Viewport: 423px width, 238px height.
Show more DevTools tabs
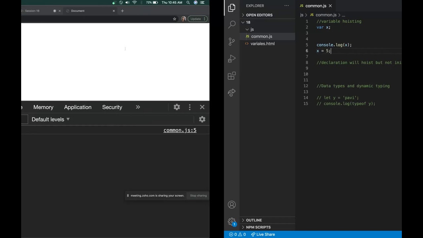click(x=138, y=107)
